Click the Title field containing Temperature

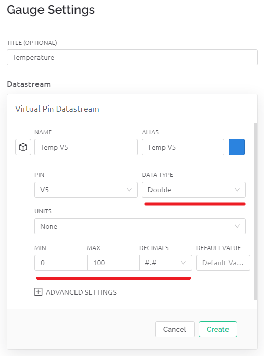click(132, 57)
